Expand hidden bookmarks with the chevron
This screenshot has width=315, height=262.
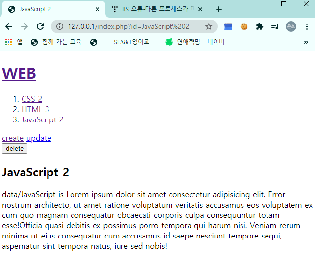click(x=306, y=42)
